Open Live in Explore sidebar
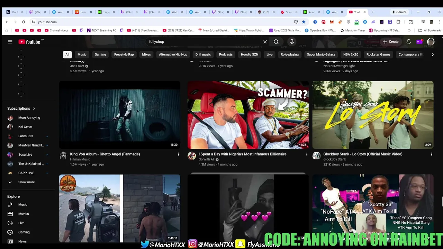443x249 pixels. pyautogui.click(x=21, y=223)
